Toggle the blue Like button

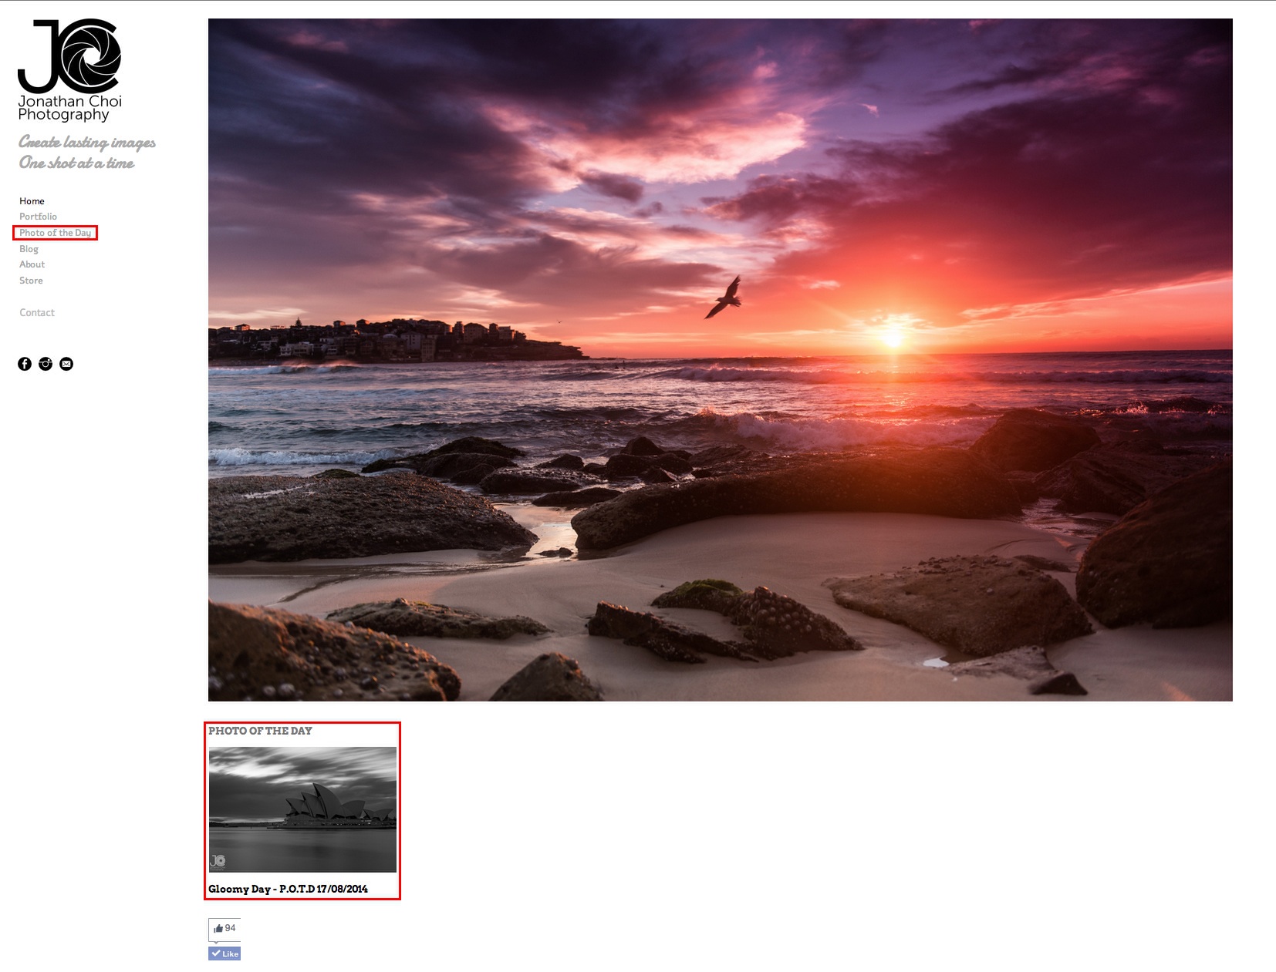point(224,954)
